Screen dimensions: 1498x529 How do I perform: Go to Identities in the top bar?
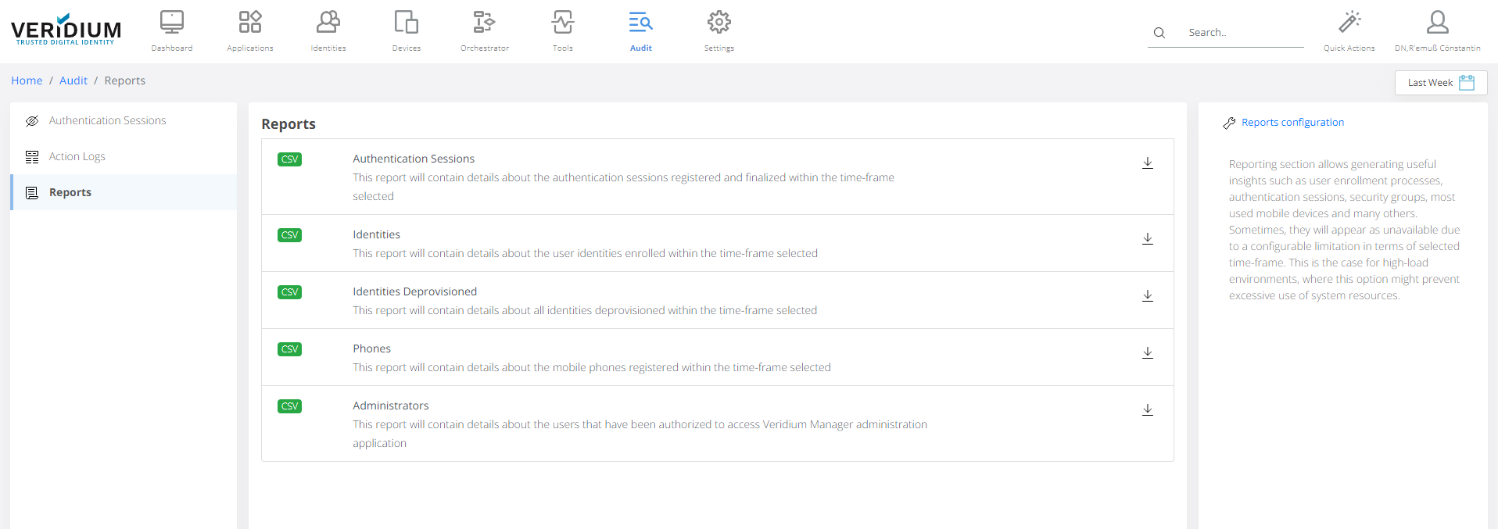328,23
